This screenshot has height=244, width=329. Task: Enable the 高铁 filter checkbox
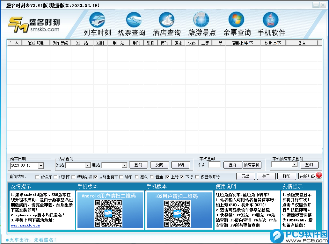(x=137, y=177)
